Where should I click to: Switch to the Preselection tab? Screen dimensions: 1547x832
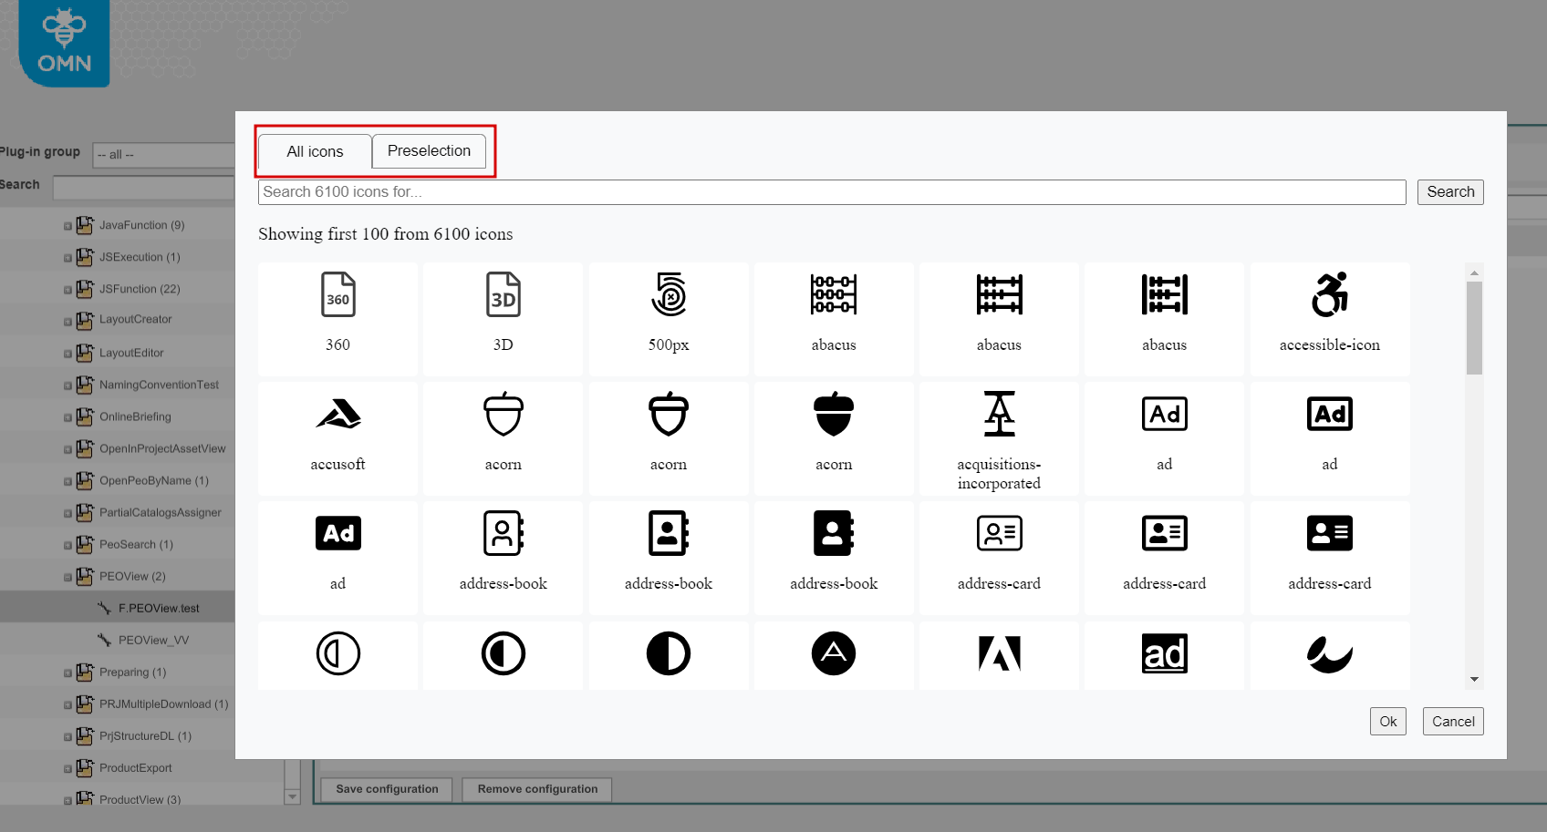click(x=429, y=151)
